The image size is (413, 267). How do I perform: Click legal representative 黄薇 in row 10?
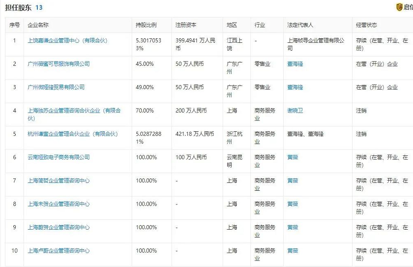point(293,251)
